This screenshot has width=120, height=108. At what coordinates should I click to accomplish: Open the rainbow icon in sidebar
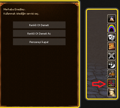pos(112,28)
